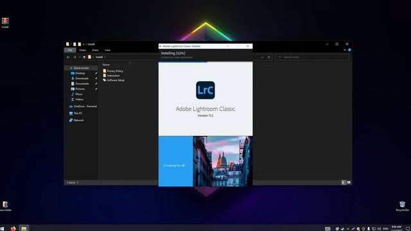Open the notification center icon
Image resolution: width=411 pixels, height=231 pixels.
408,228
